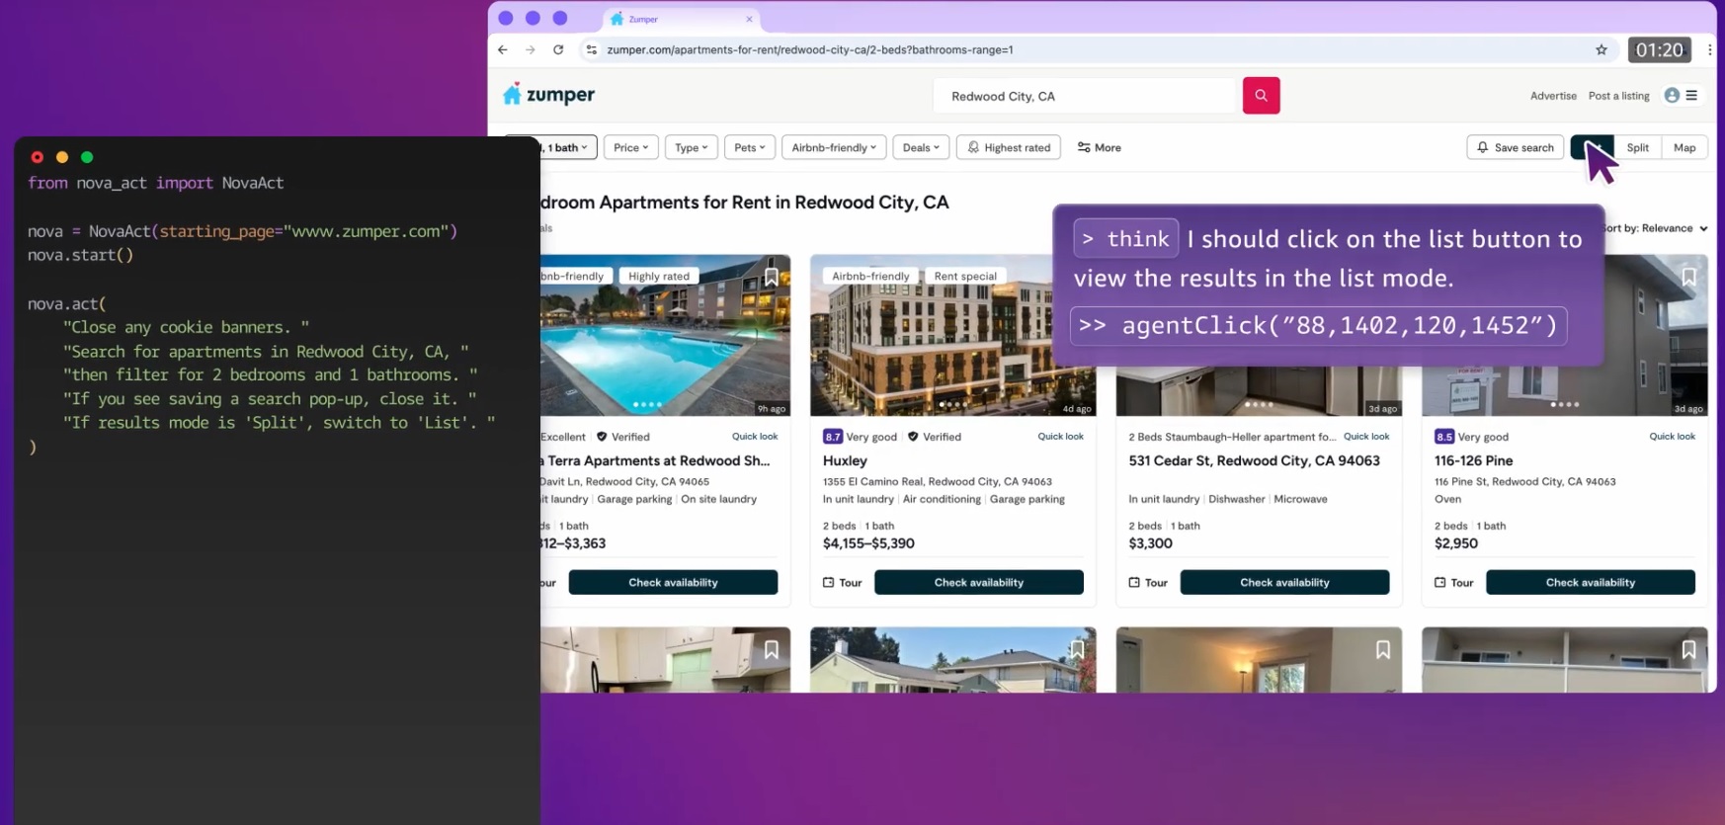Select the List view button
Image resolution: width=1725 pixels, height=825 pixels.
[1592, 147]
